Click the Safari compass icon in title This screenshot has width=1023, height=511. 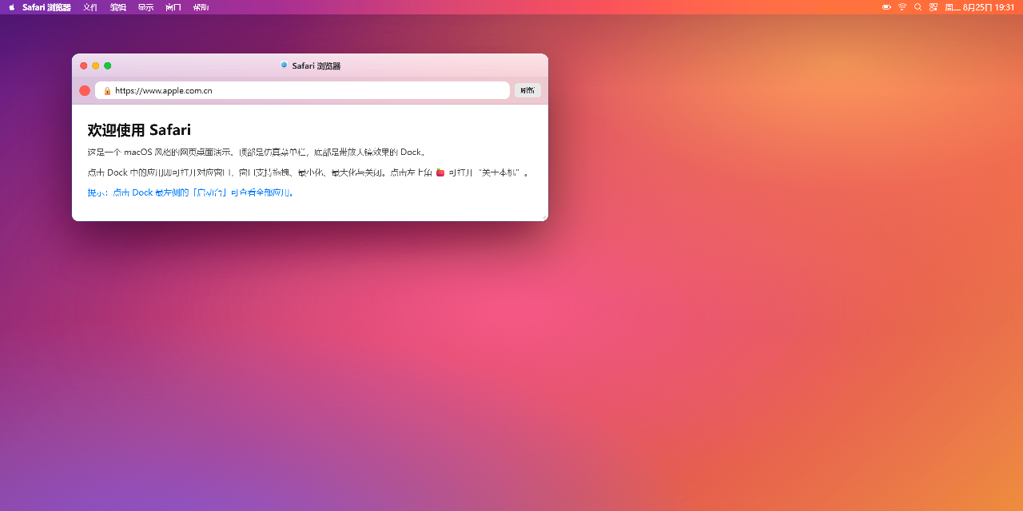tap(284, 65)
